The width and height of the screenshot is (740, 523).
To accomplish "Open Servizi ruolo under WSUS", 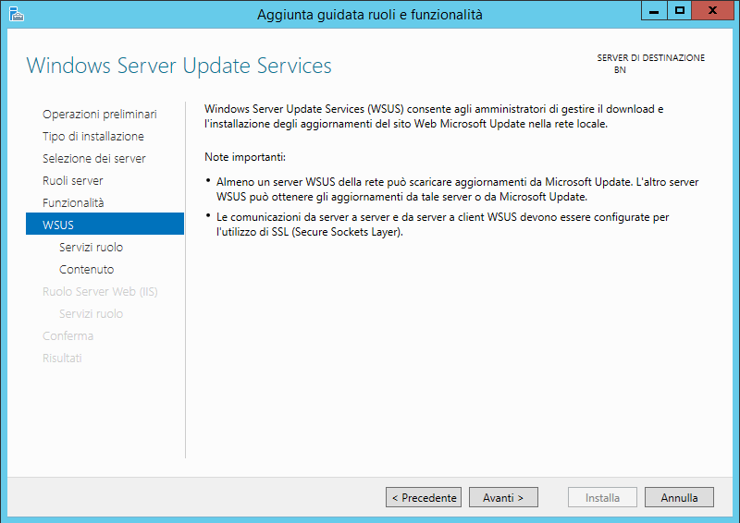I will (91, 247).
